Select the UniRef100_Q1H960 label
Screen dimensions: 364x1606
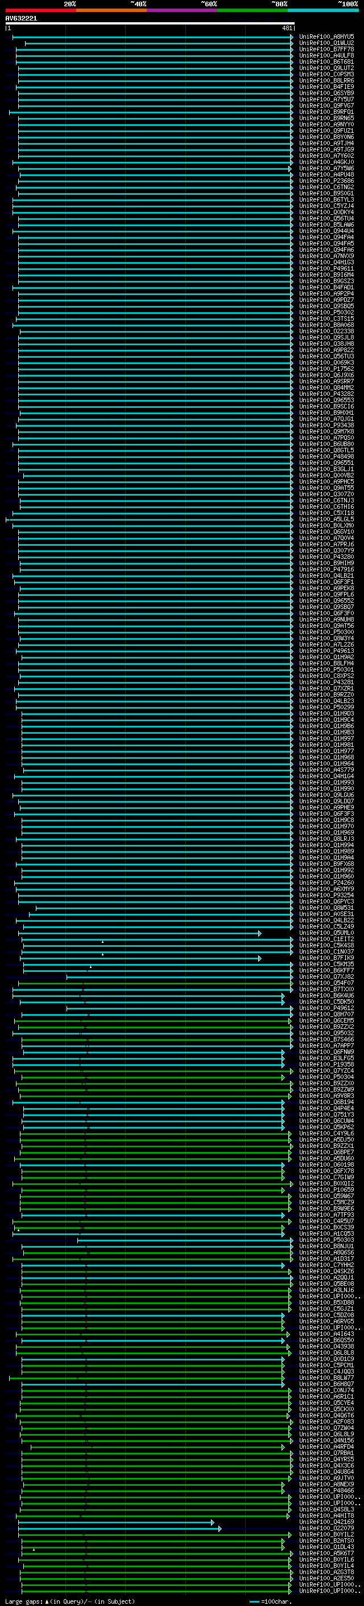[x=326, y=877]
